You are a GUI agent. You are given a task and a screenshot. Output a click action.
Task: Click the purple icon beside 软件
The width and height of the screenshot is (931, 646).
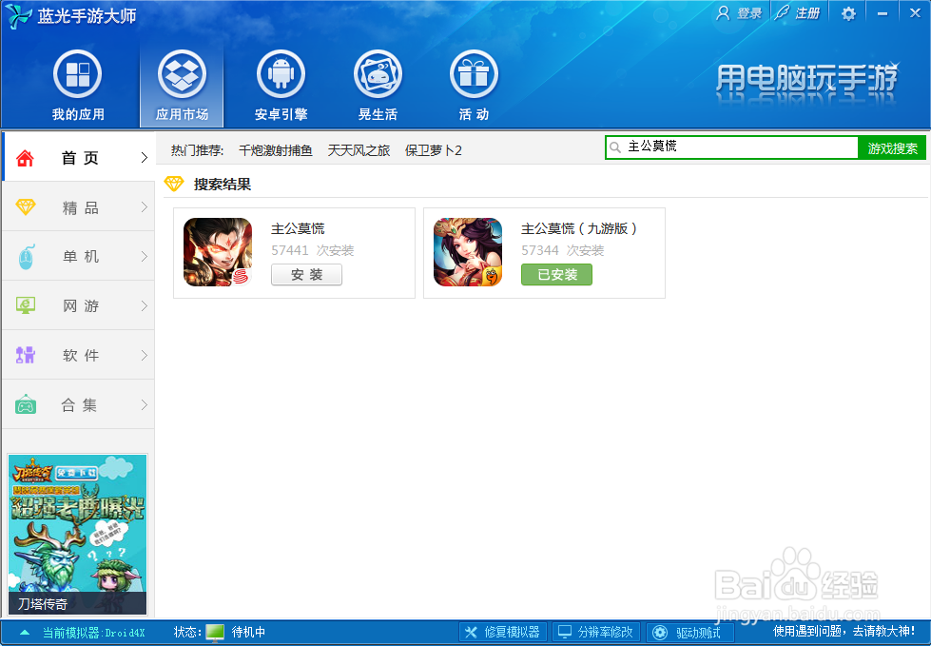(x=26, y=355)
